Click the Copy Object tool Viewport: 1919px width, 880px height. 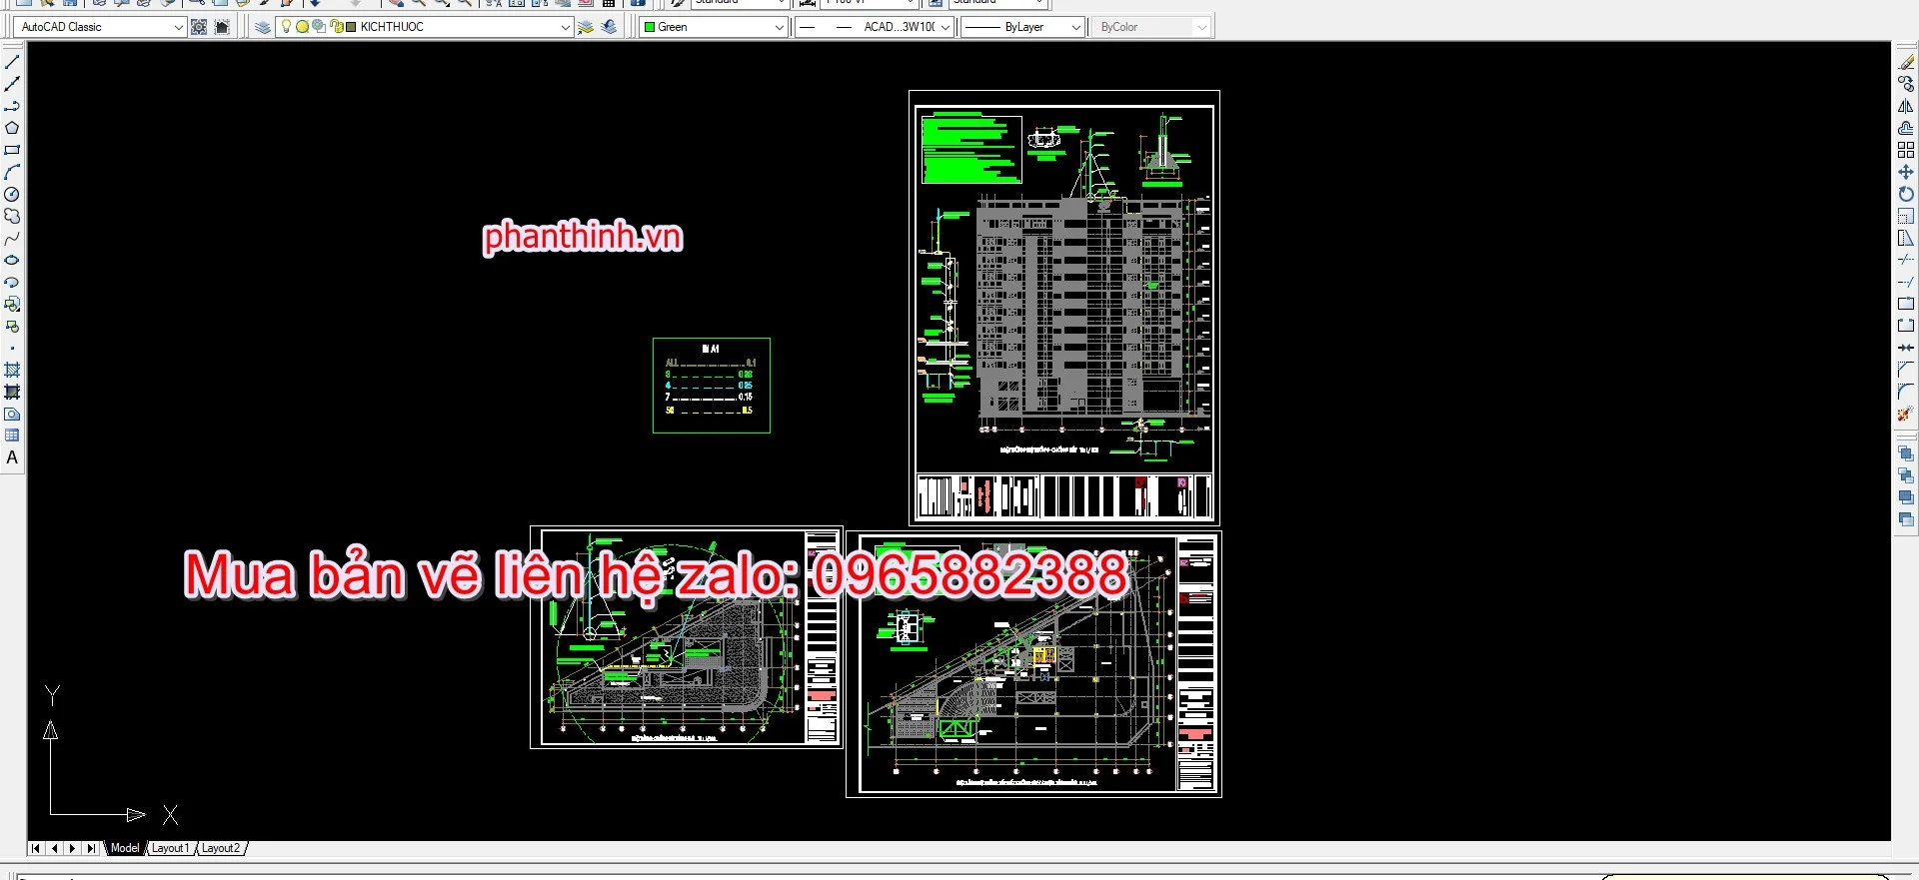[x=1906, y=84]
